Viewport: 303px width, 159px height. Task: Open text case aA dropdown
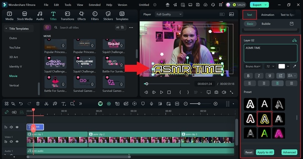click(x=292, y=76)
